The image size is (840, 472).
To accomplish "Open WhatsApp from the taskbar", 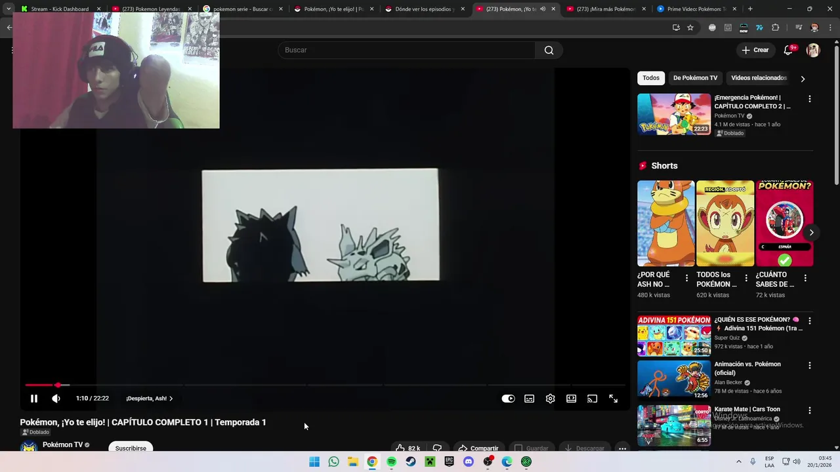I will 333,462.
